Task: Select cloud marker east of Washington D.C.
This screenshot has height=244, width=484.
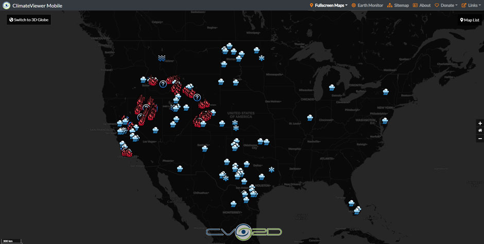Action: pos(385,121)
